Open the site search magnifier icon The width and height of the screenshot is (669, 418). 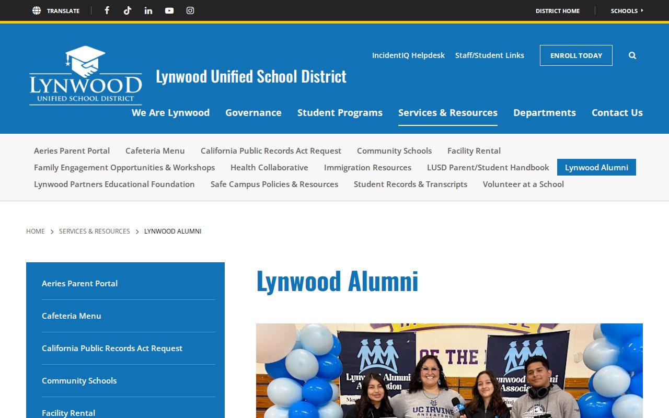[x=632, y=55]
